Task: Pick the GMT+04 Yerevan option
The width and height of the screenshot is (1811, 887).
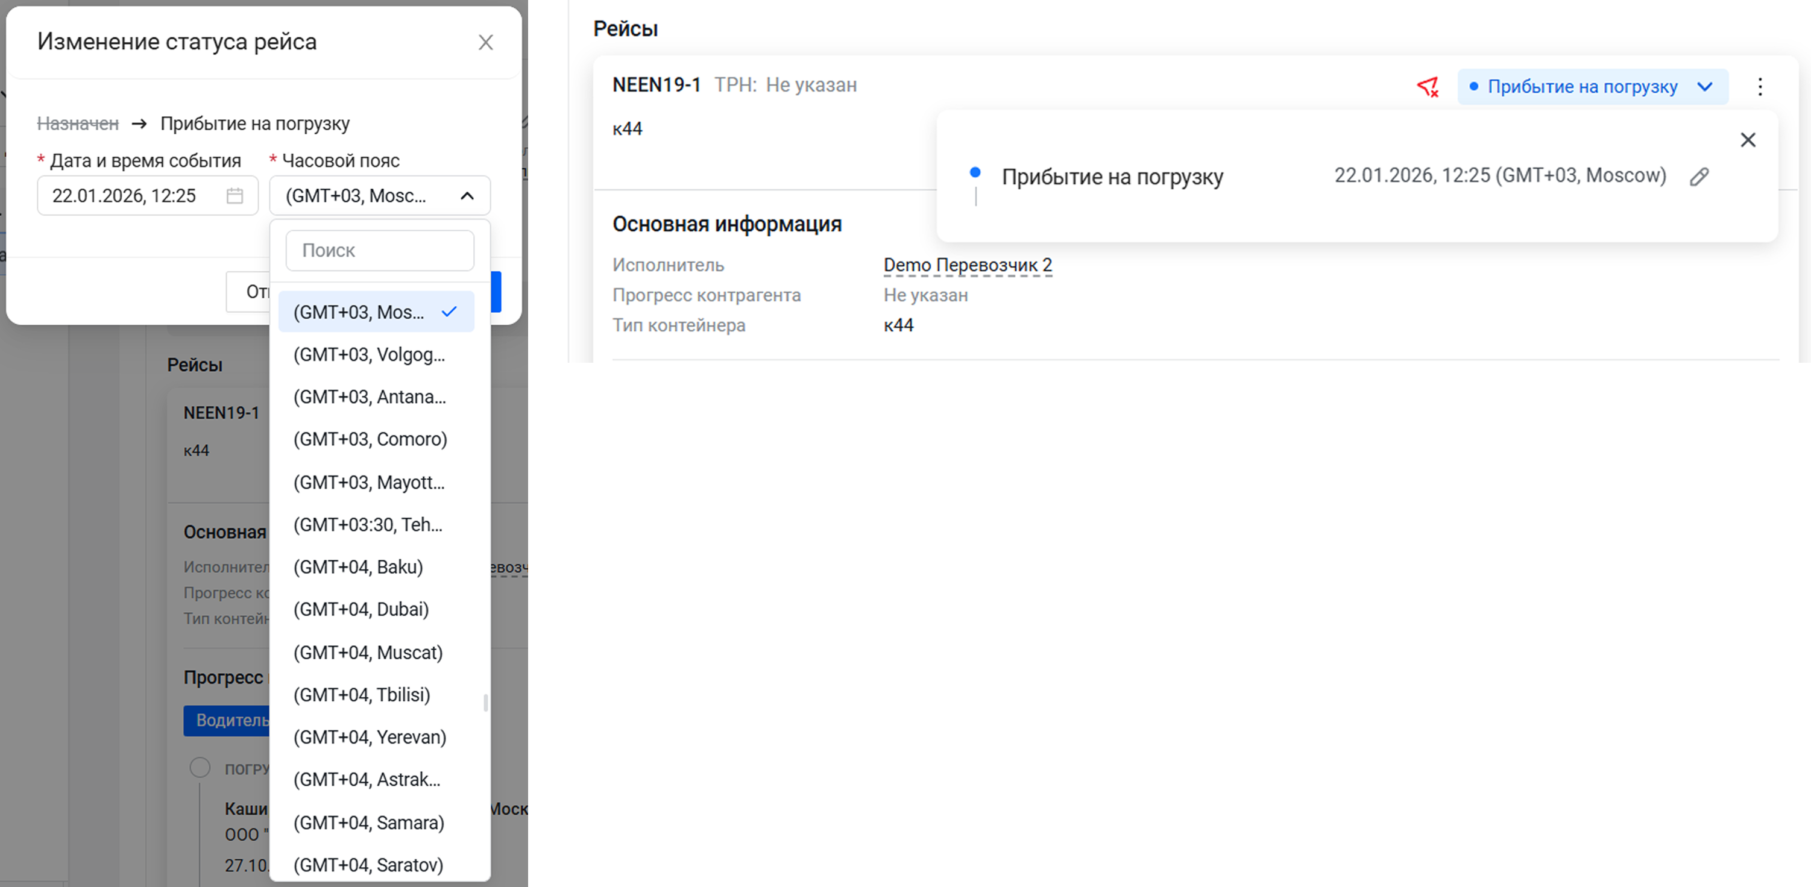Action: pos(370,738)
